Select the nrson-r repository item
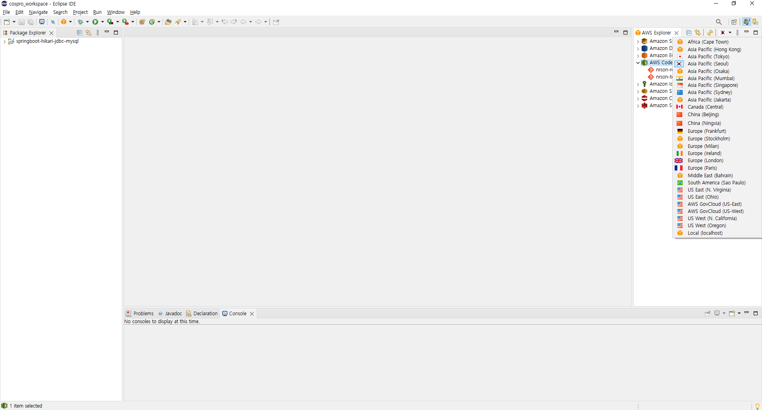This screenshot has width=762, height=410. pos(660,70)
